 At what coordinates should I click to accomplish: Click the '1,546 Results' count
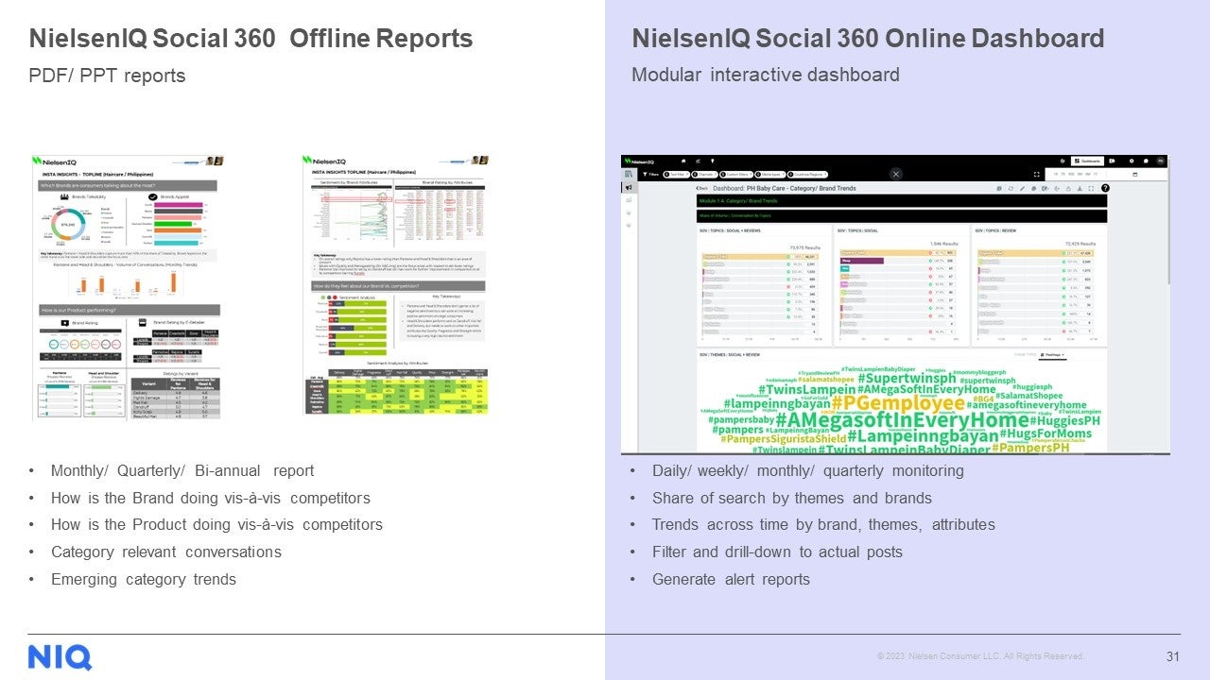pos(945,244)
